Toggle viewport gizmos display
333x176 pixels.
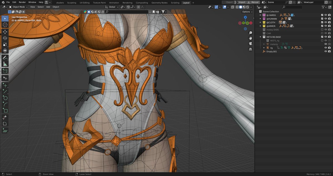217,7
